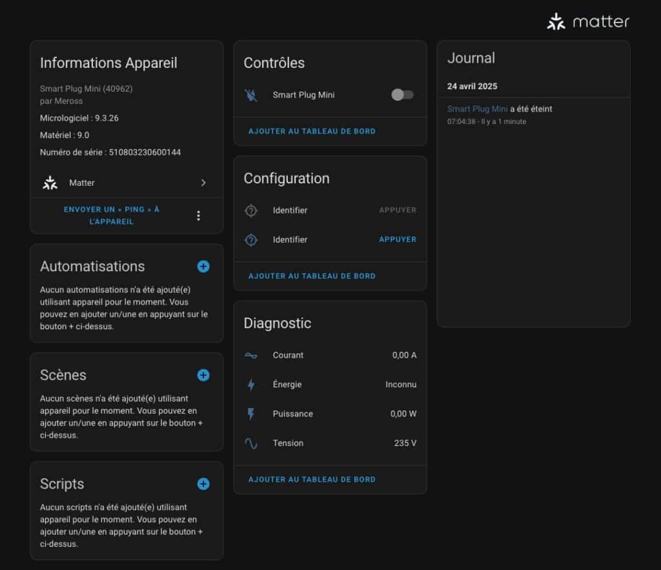Screen dimensions: 661x570
Task: Open the three-dot device options menu
Action: coord(198,216)
